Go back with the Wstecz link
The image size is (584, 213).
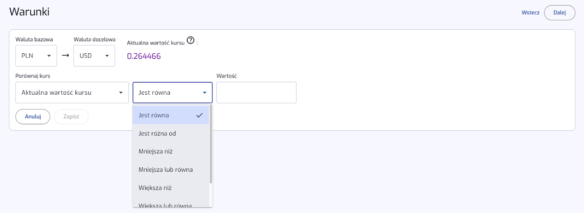pos(530,12)
